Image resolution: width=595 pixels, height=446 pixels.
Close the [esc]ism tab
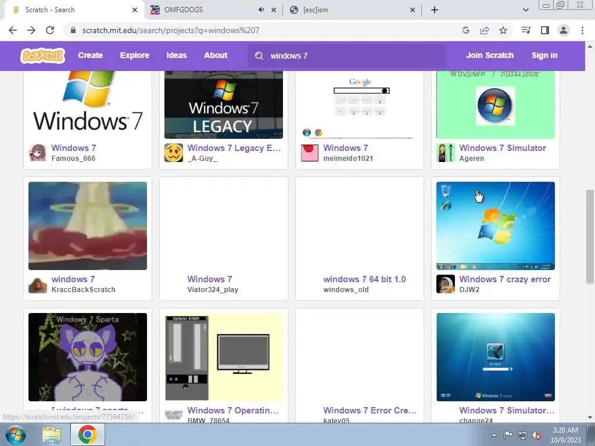tap(413, 10)
